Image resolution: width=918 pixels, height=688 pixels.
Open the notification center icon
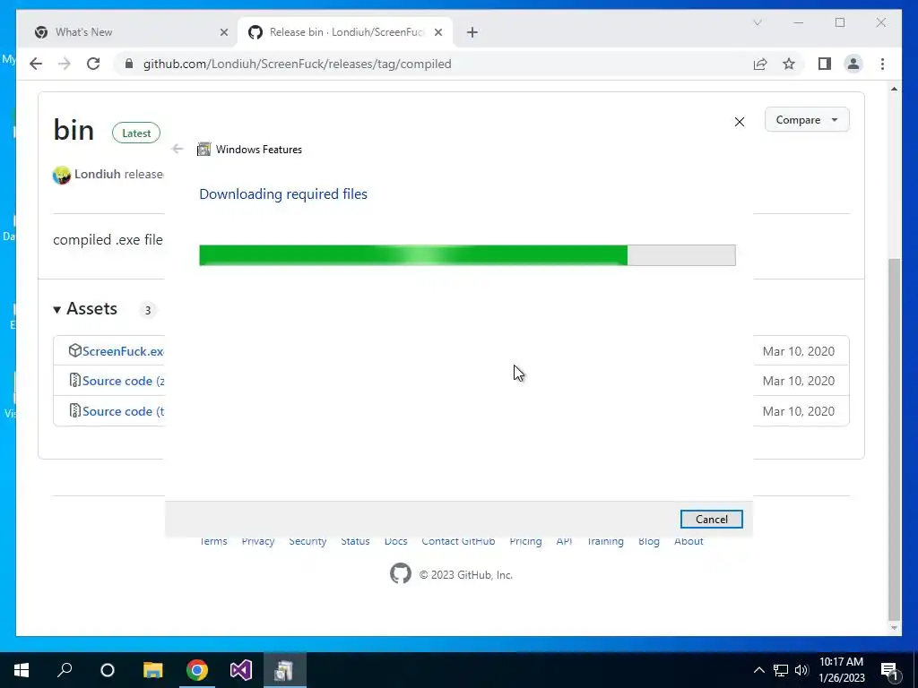point(889,670)
